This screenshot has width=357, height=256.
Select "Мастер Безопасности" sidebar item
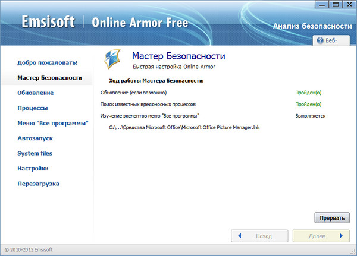(x=49, y=78)
